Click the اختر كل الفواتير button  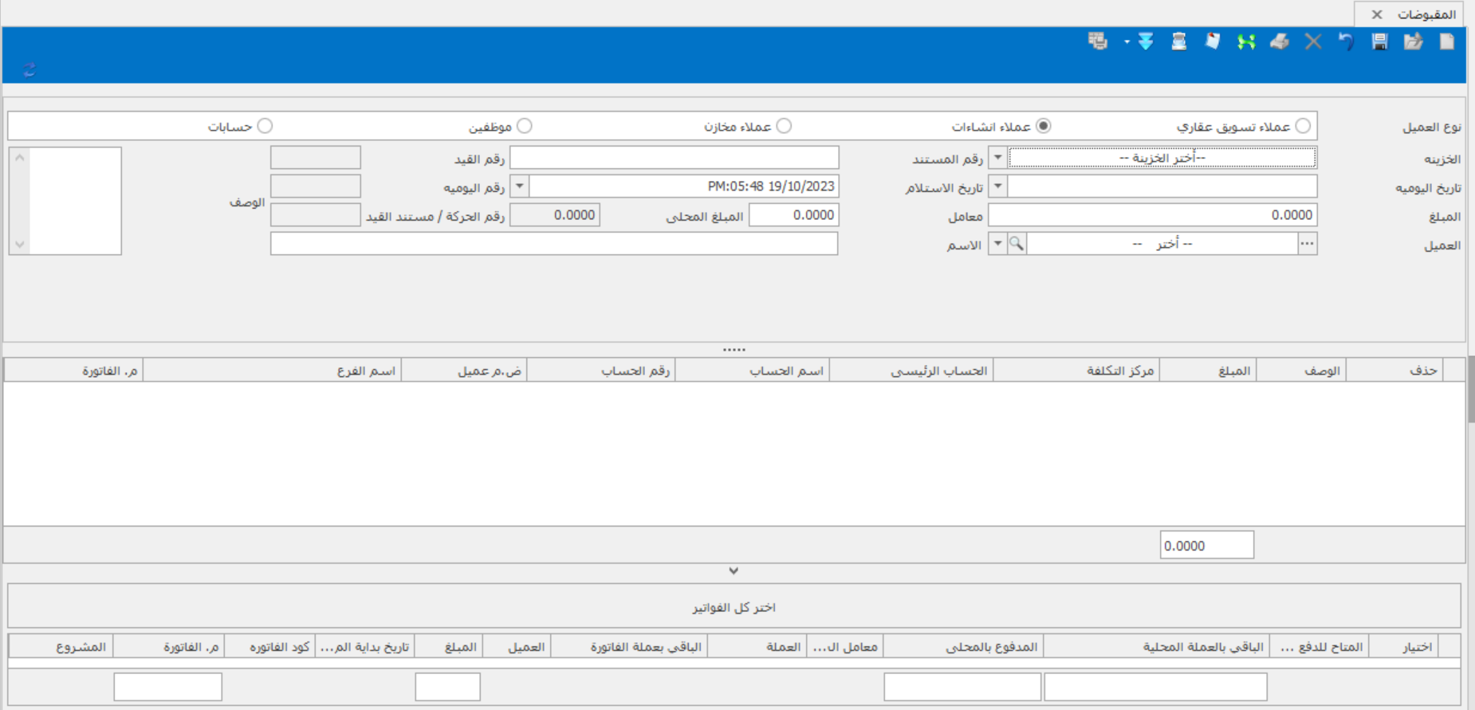(x=734, y=607)
